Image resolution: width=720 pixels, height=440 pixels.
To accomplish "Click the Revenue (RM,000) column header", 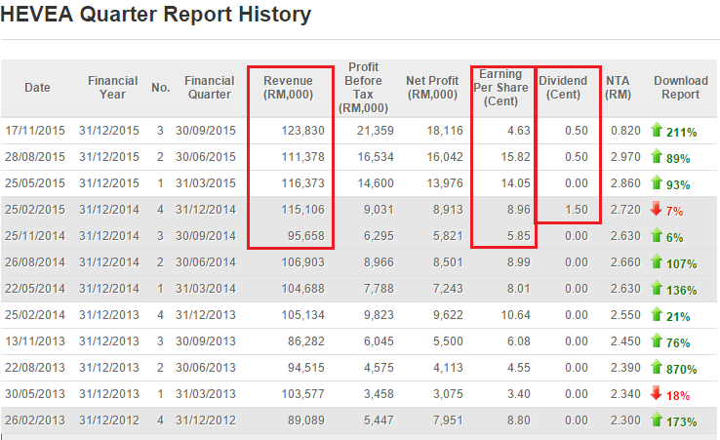I will 289,87.
